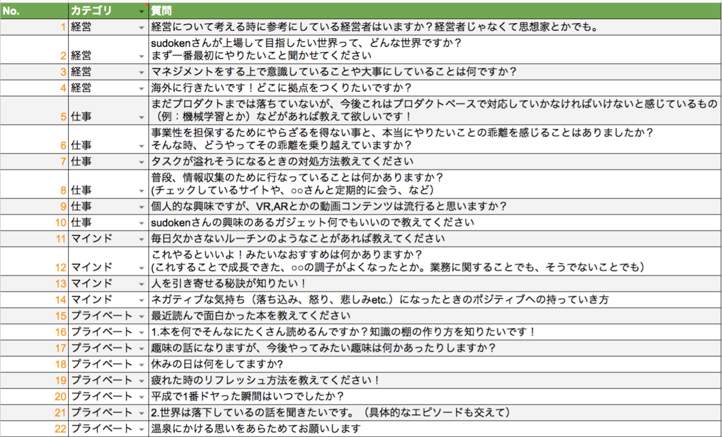Select the マインド category cell in row 13

[x=108, y=283]
